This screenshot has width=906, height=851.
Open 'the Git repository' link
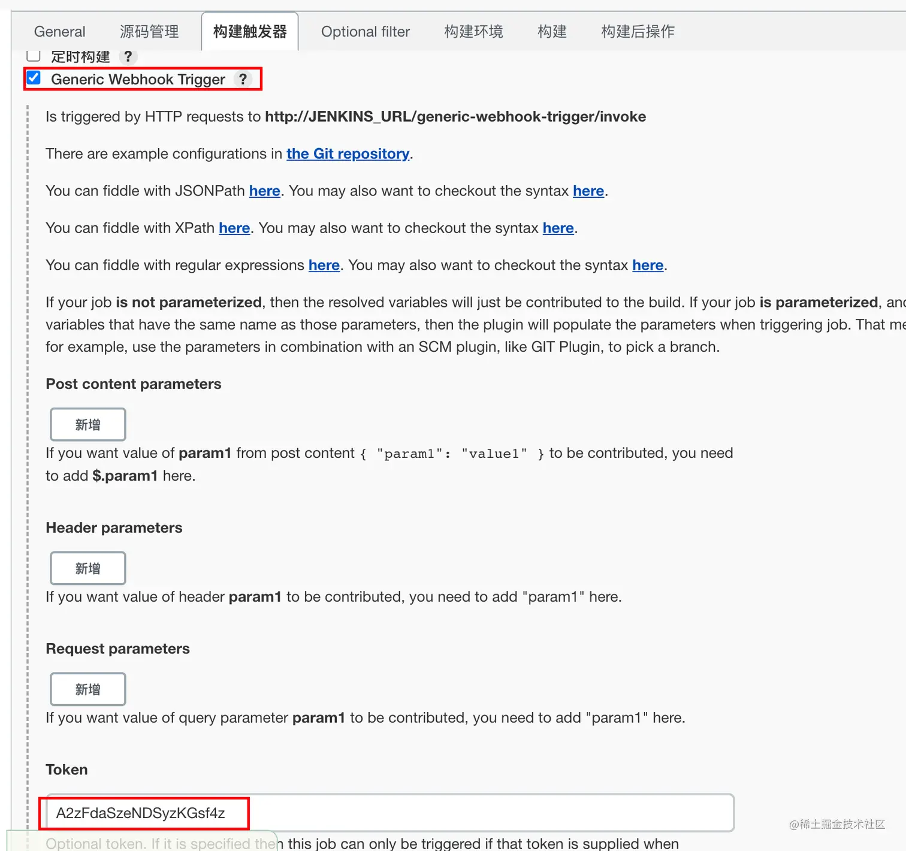coord(348,154)
